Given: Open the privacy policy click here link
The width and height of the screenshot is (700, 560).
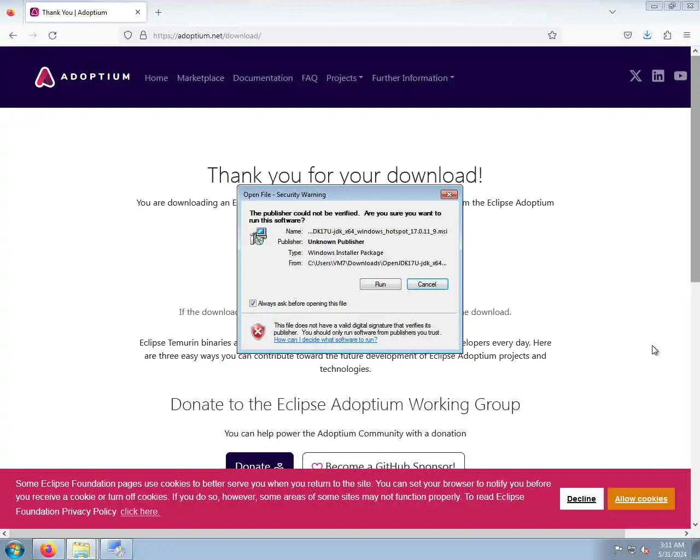Looking at the screenshot, I should (x=140, y=512).
